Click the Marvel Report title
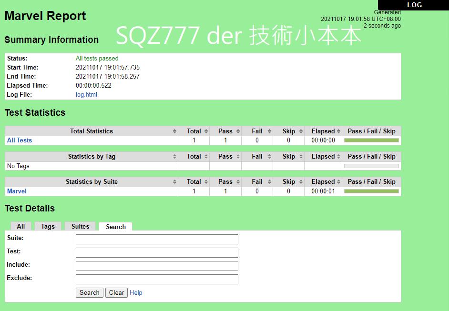The image size is (449, 311). (45, 16)
